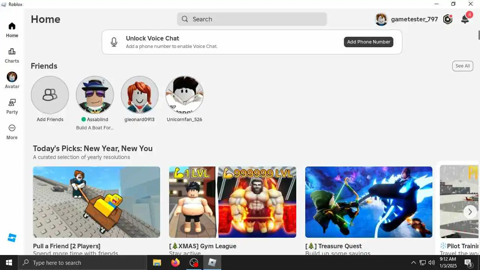Click into the Roblox Search field
This screenshot has width=480, height=270.
coord(252,19)
